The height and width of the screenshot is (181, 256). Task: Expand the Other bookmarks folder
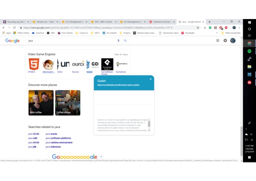(x=231, y=33)
